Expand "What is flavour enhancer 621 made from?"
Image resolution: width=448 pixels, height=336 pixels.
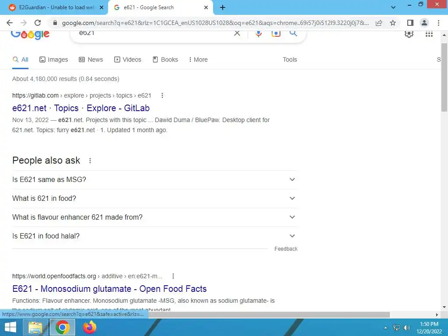[155, 217]
